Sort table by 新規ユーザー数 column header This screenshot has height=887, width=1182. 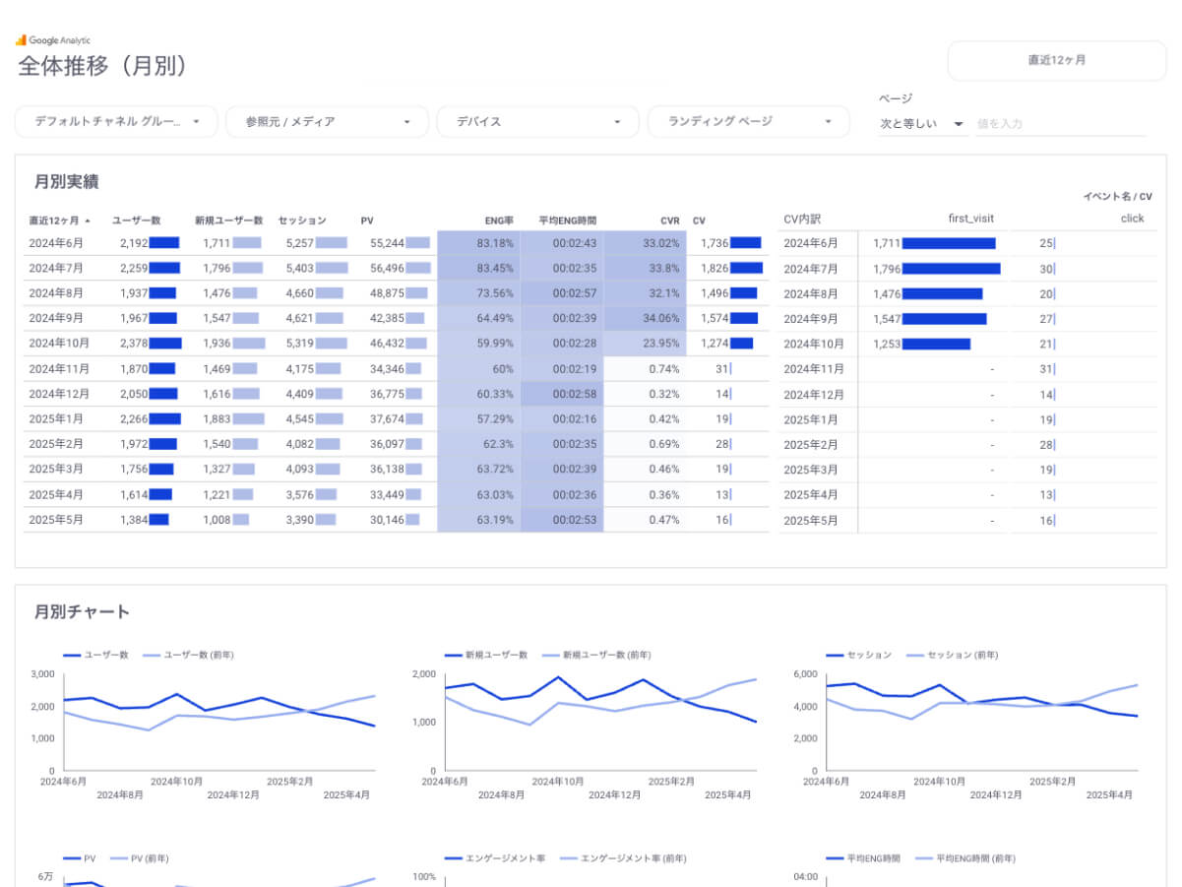228,221
